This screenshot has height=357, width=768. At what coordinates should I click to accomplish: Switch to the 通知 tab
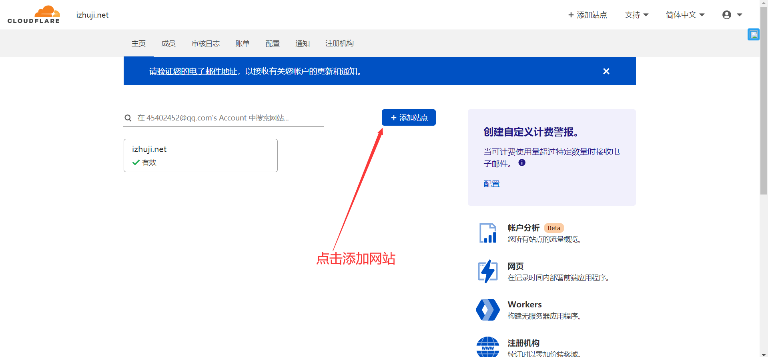303,43
